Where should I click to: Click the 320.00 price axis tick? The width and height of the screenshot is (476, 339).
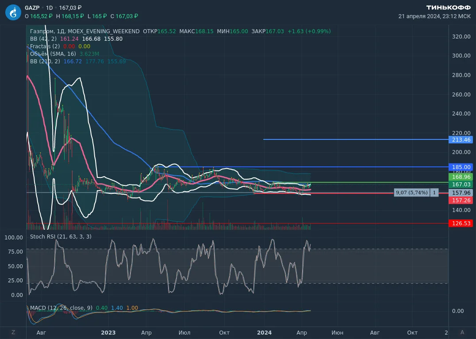(461, 36)
